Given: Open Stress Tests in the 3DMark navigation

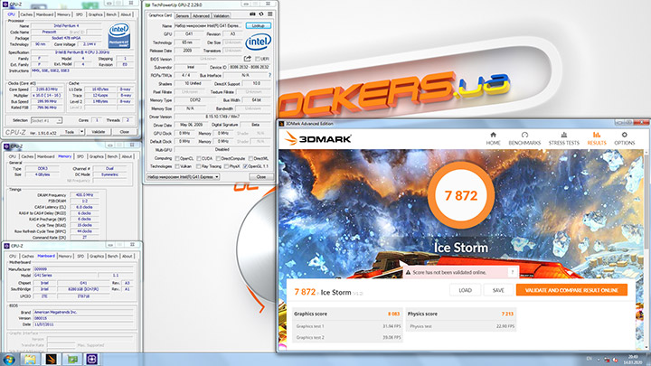Looking at the screenshot, I should point(564,138).
